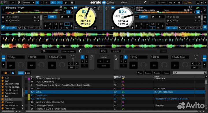The image size is (208, 113).
Task: Open the History panel tab
Action: point(166,73)
